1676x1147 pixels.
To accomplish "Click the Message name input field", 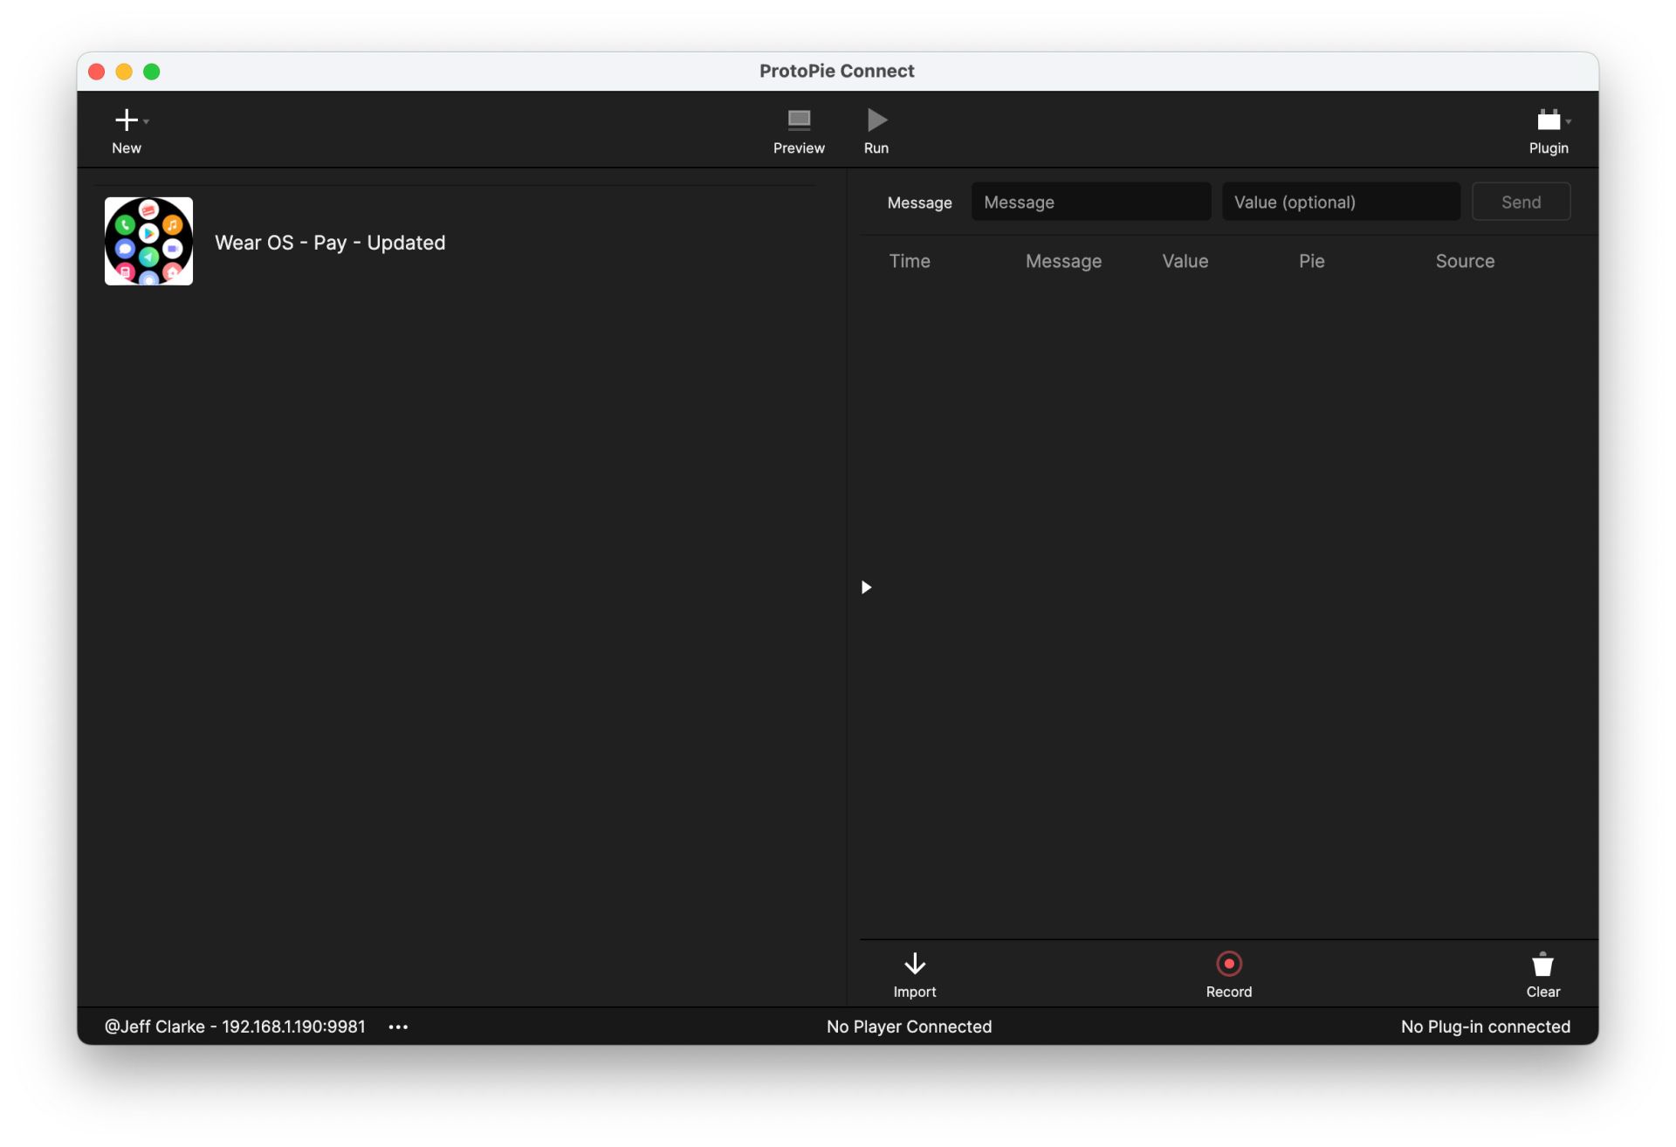I will (1090, 203).
